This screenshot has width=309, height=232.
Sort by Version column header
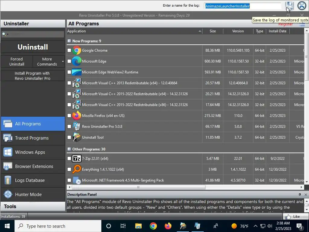pyautogui.click(x=238, y=31)
